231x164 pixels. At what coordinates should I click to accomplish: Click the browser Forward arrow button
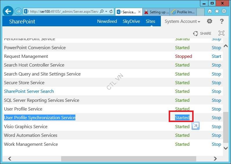[x=18, y=12]
